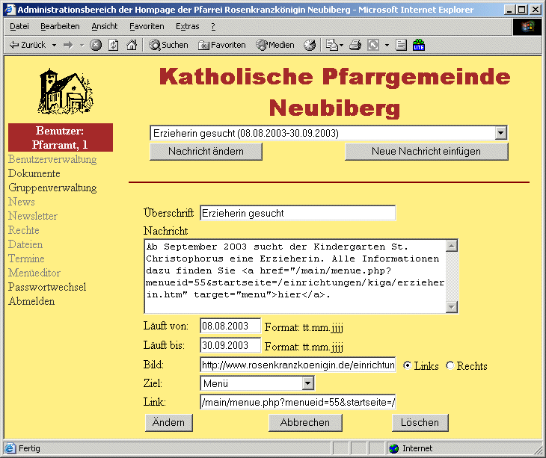
Task: Click the document page toolbar icon
Action: [401, 45]
